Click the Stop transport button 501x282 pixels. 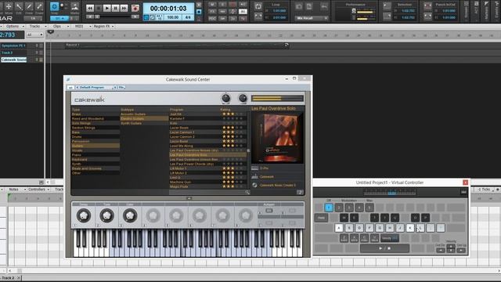(x=99, y=8)
